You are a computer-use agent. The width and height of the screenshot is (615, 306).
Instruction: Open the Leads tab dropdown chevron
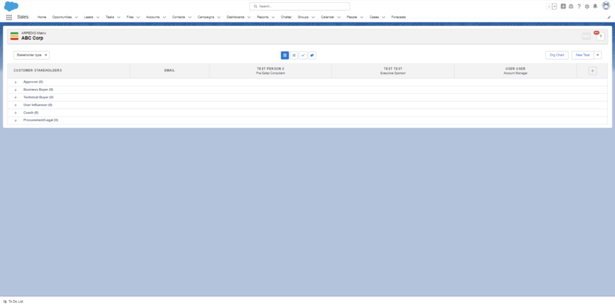pyautogui.click(x=98, y=17)
